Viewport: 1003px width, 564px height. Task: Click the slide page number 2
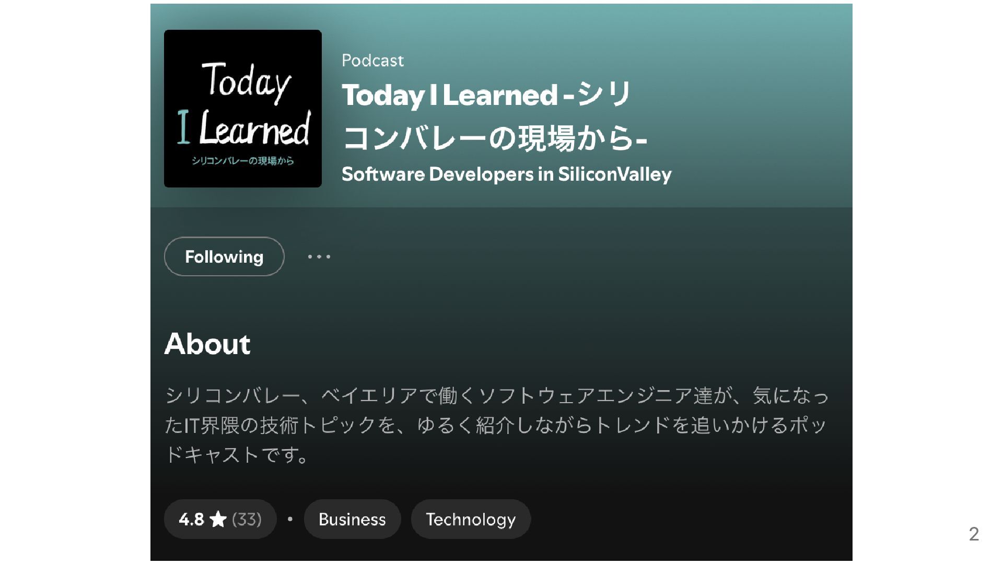[974, 534]
